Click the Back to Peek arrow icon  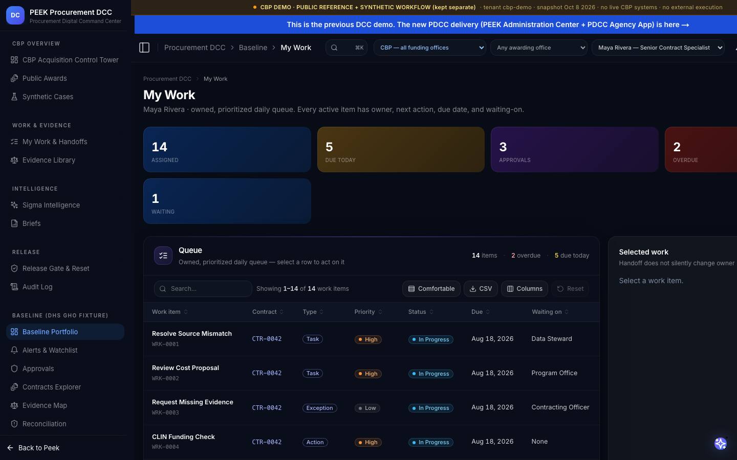pyautogui.click(x=10, y=448)
